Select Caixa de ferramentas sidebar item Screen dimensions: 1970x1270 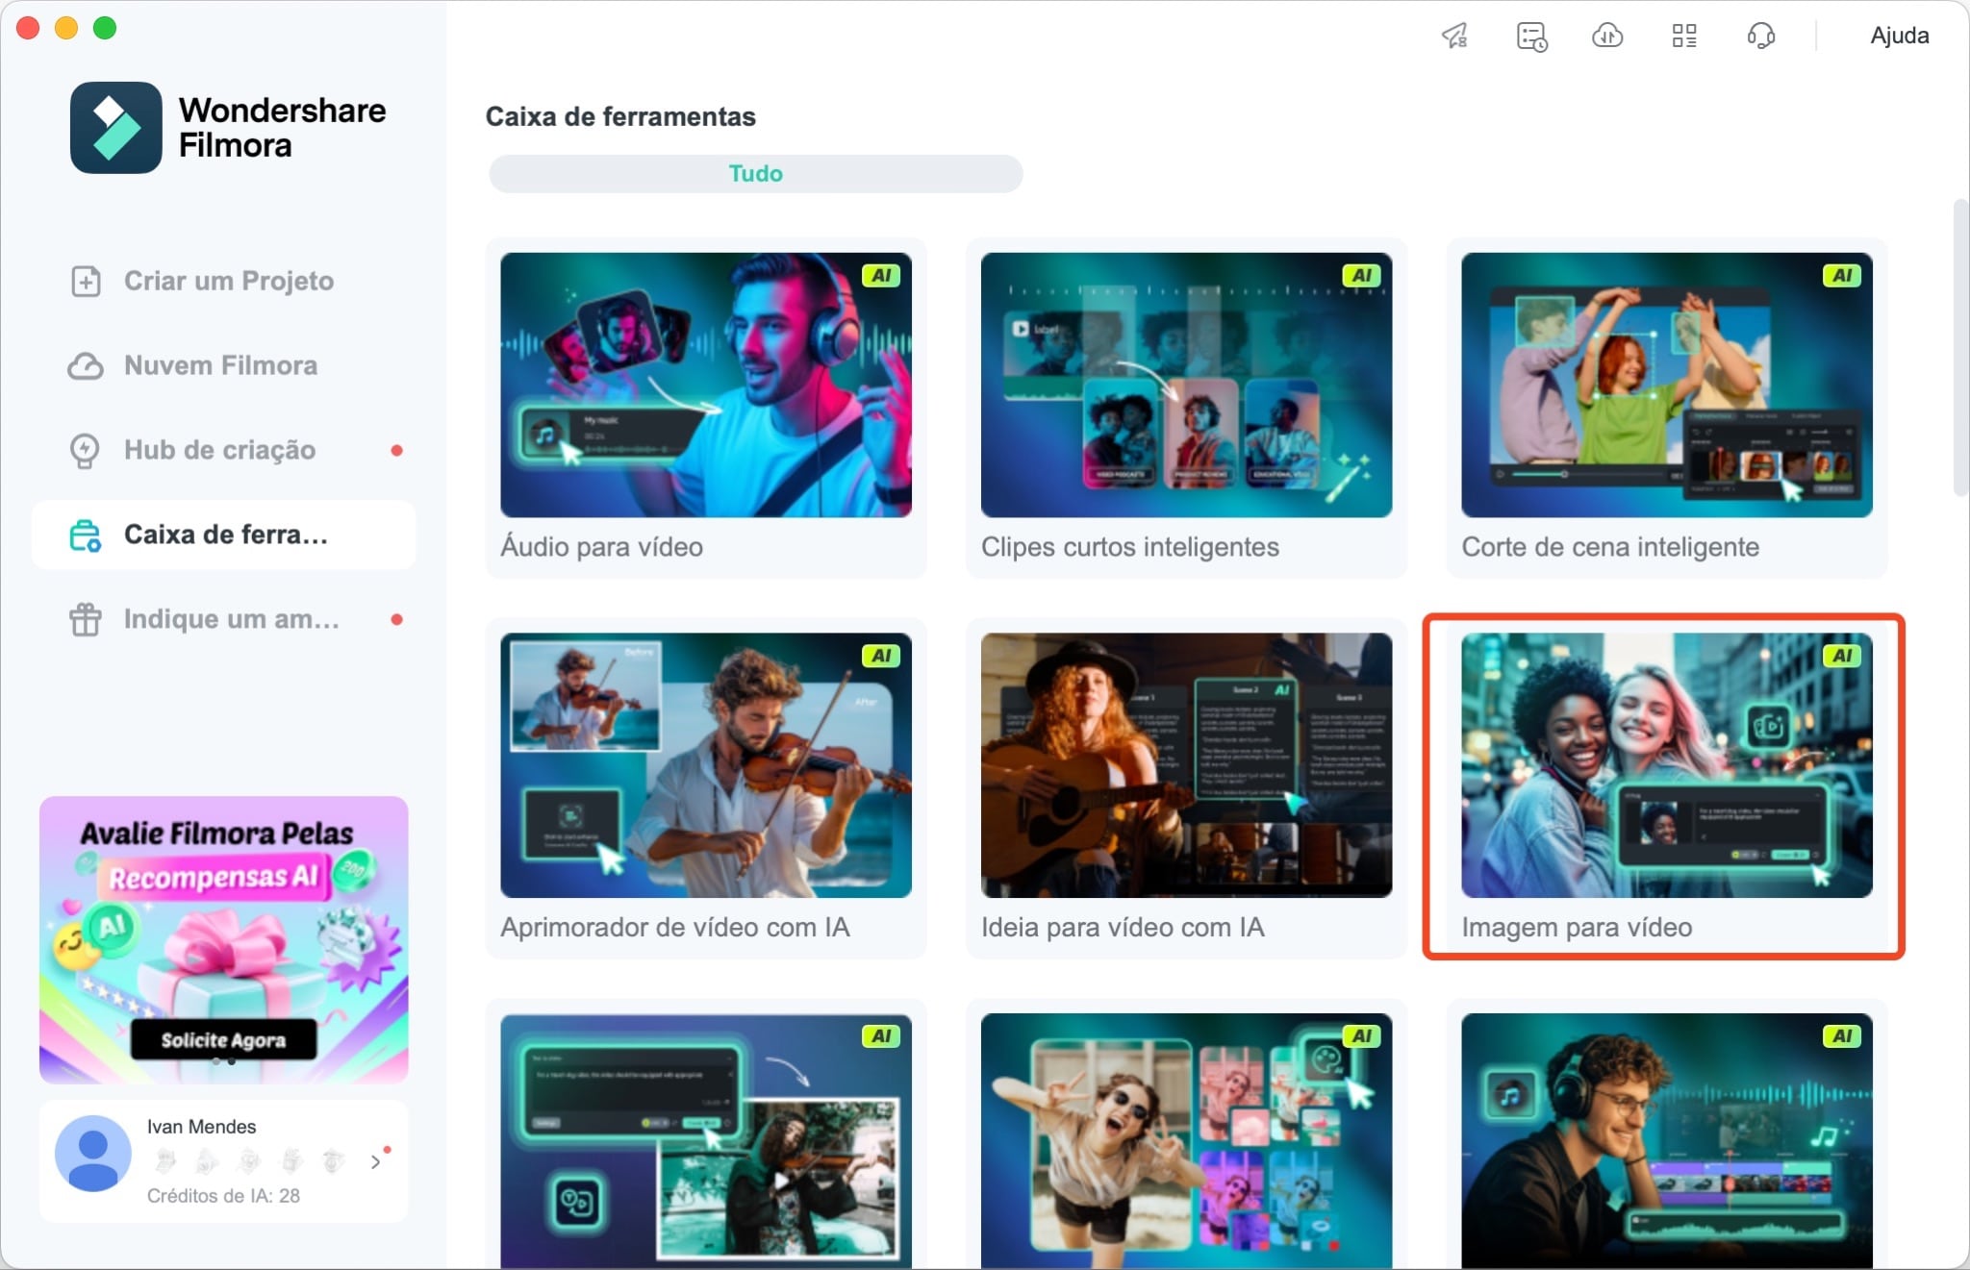click(223, 535)
